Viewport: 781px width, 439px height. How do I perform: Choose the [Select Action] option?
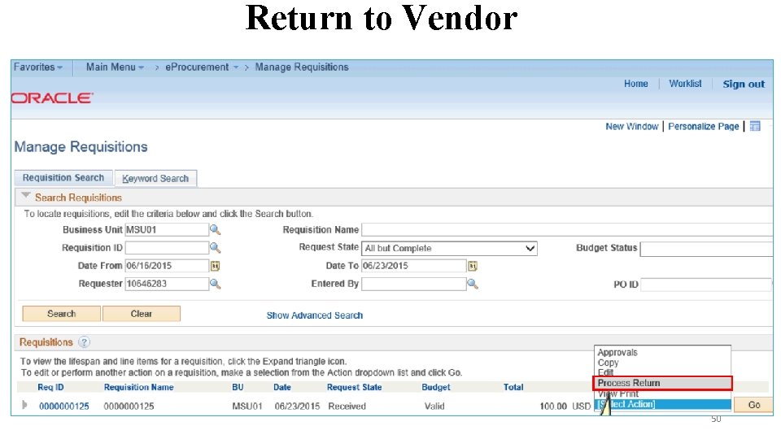coord(662,404)
